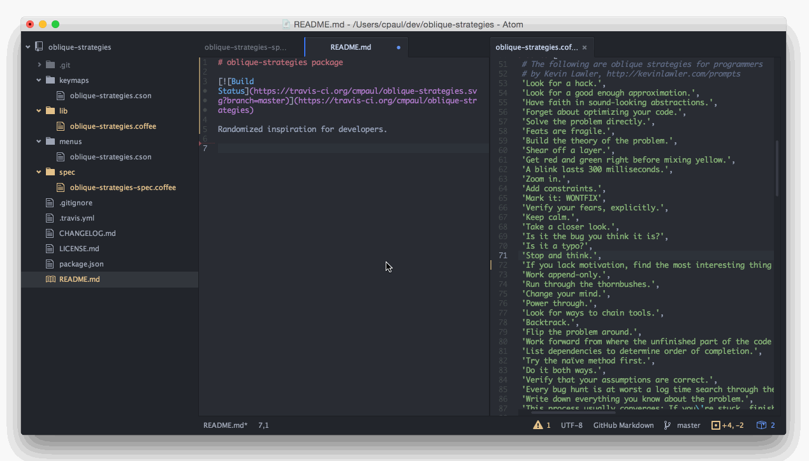Click the package updates box icon
Viewport: 809px width, 461px height.
pos(761,425)
